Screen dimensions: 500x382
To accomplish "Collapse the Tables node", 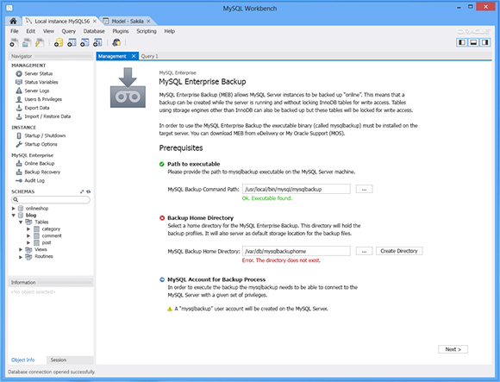I will click(21, 222).
